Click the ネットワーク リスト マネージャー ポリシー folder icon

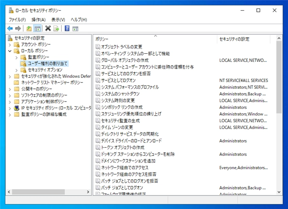click(17, 82)
